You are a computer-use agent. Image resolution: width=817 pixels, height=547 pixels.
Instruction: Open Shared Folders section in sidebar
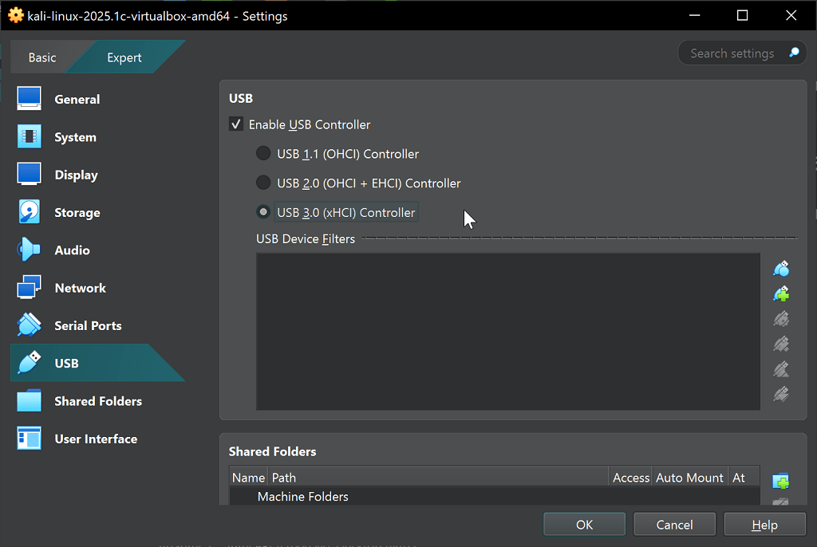coord(98,401)
